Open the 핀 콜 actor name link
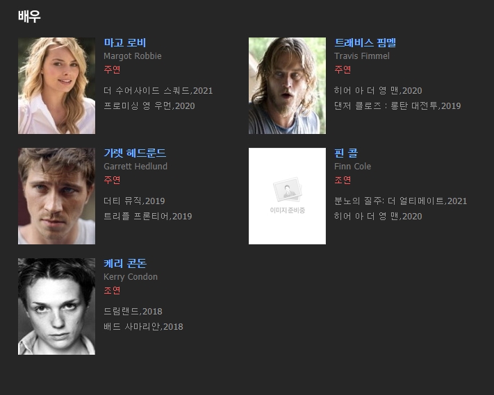 (x=346, y=153)
